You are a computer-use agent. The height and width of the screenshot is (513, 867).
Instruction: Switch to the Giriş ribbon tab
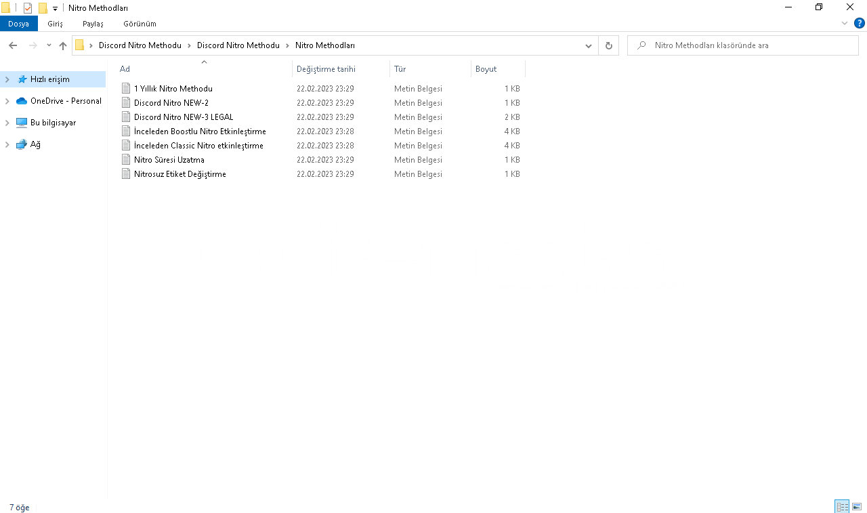click(55, 24)
